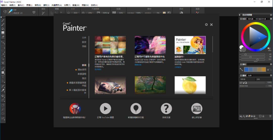Open the 色彩與圖層 palette options menu
This screenshot has width=273, height=140.
click(271, 15)
